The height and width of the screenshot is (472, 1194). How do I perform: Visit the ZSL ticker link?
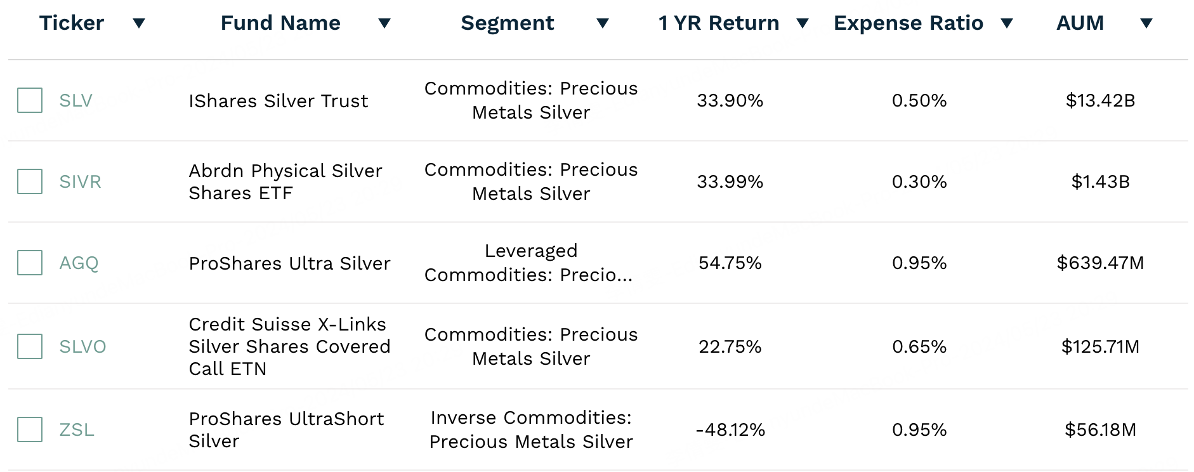(x=76, y=429)
